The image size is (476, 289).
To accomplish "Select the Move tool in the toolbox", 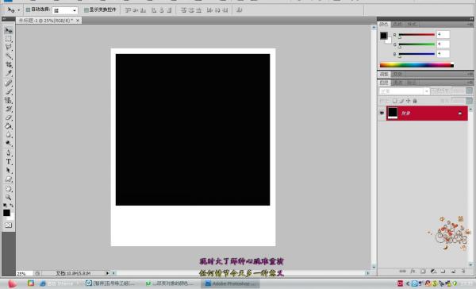I will [9, 30].
